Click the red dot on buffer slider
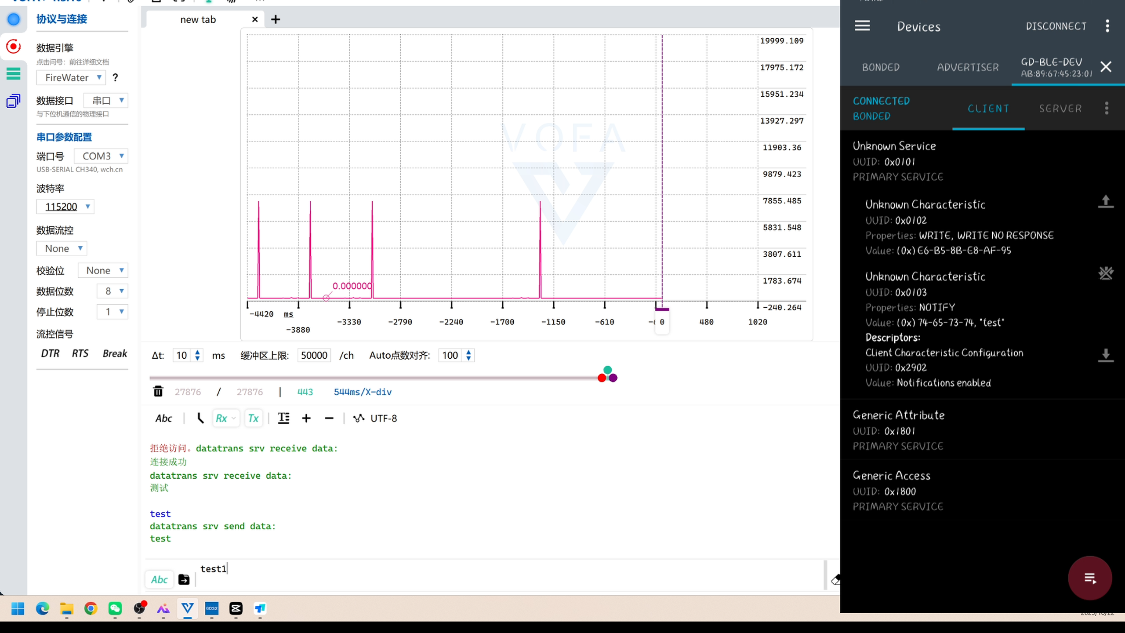Viewport: 1125px width, 633px height. point(602,378)
